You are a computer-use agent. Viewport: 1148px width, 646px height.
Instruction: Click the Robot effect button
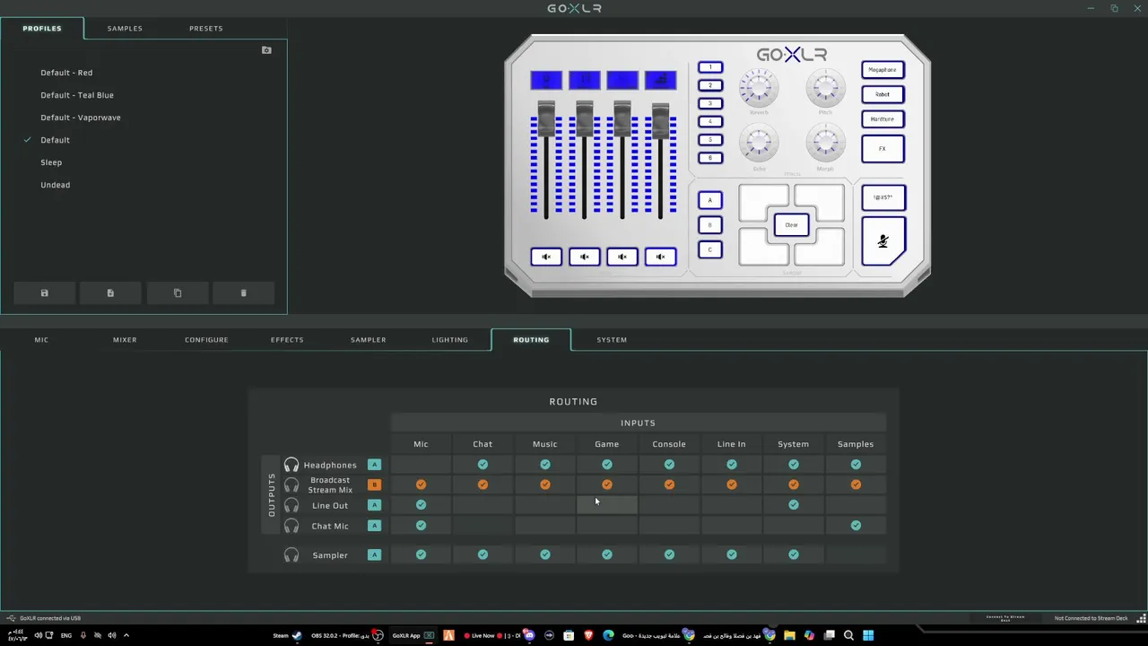pos(883,94)
